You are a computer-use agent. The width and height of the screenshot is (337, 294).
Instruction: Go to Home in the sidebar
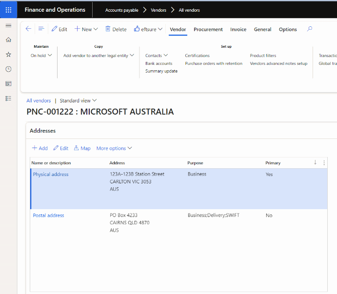8,40
